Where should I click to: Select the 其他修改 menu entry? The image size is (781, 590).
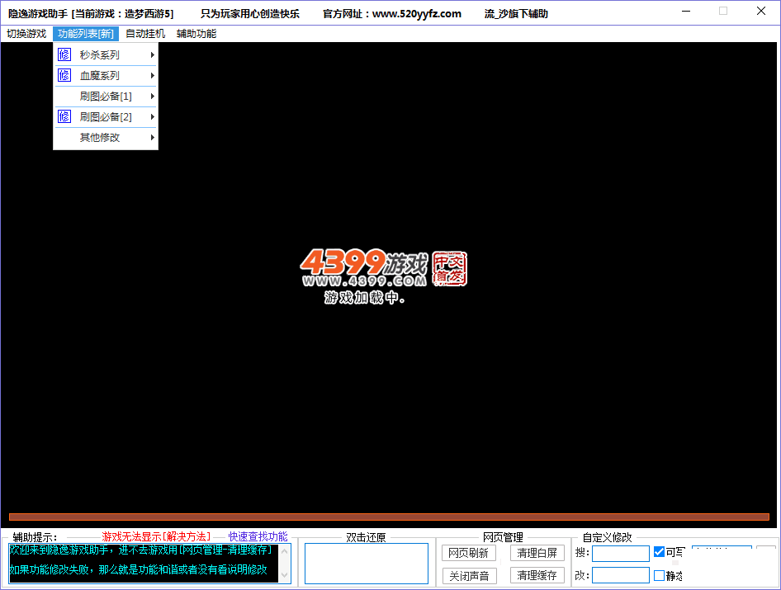pyautogui.click(x=106, y=138)
